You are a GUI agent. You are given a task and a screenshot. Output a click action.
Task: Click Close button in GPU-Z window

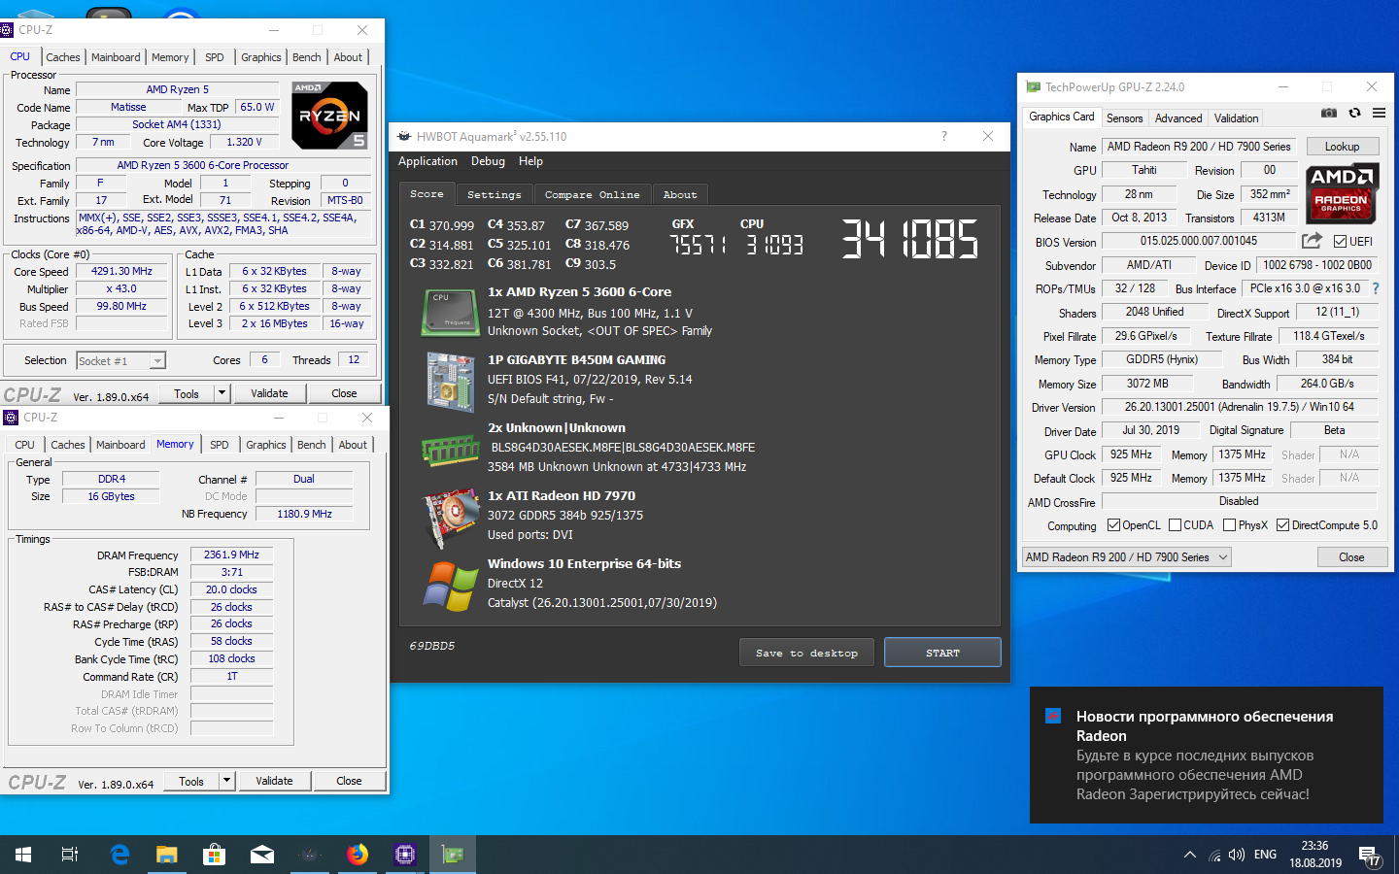[1351, 556]
